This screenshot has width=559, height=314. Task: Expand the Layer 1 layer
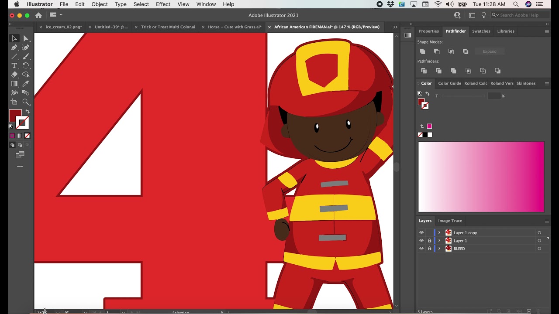[x=439, y=240]
